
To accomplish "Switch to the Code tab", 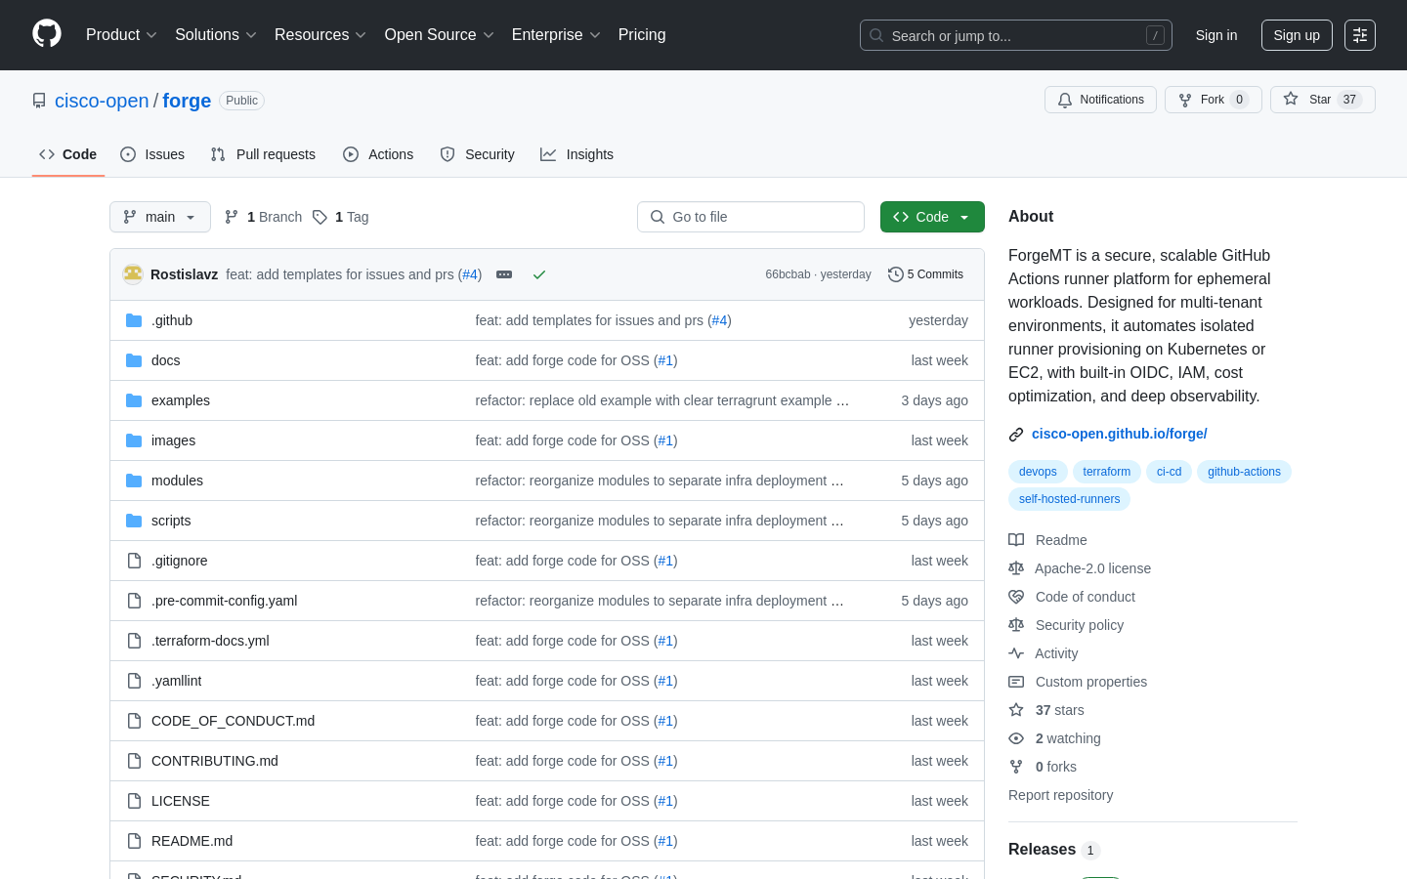I will (x=68, y=154).
